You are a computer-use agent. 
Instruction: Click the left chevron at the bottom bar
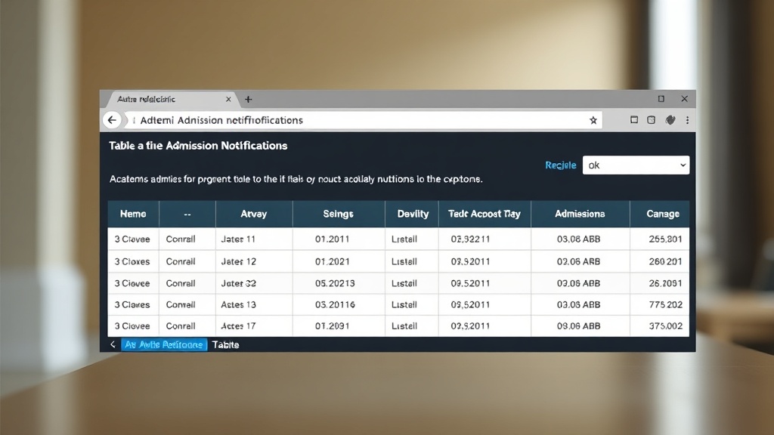(x=113, y=344)
